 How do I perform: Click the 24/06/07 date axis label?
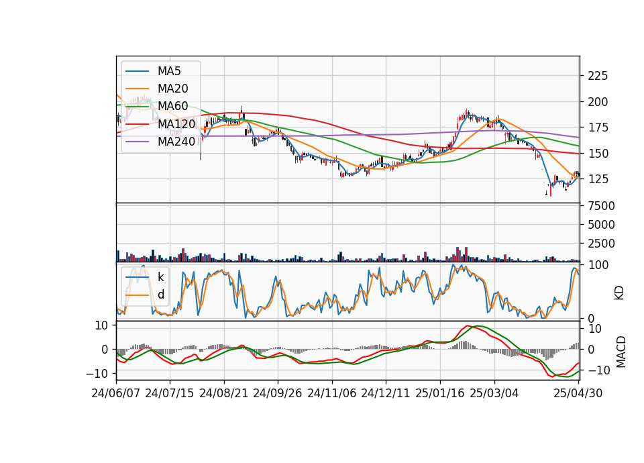(116, 393)
